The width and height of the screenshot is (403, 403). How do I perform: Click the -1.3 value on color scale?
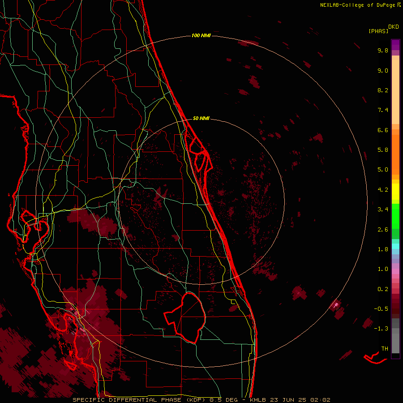click(x=381, y=329)
